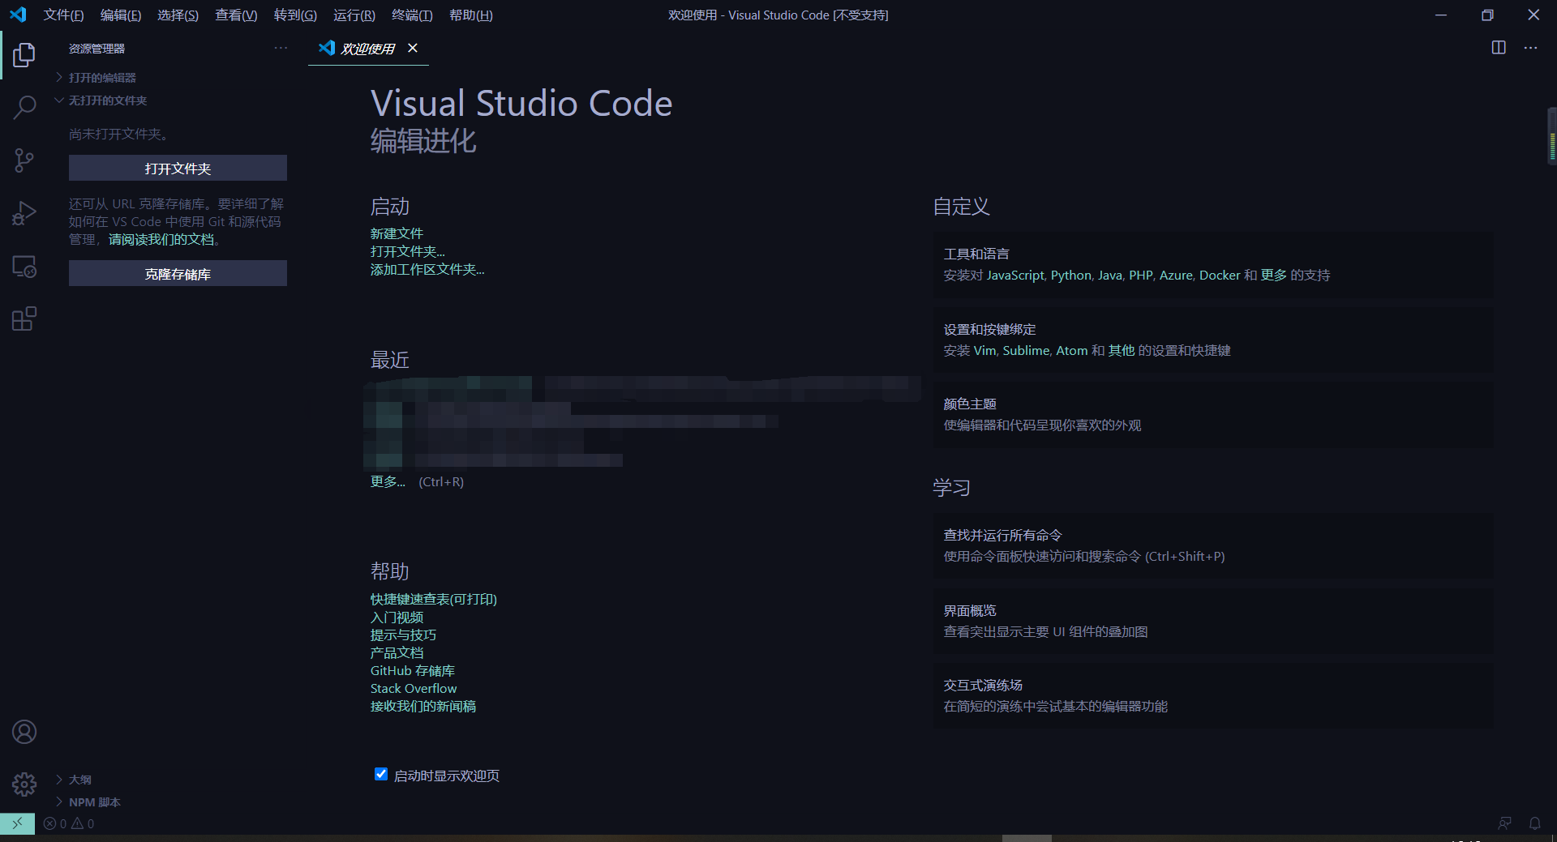Open the Remote Explorer icon
1557x842 pixels.
(x=24, y=266)
